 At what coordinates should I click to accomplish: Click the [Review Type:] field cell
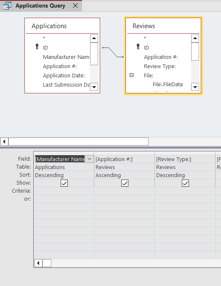coord(185,159)
